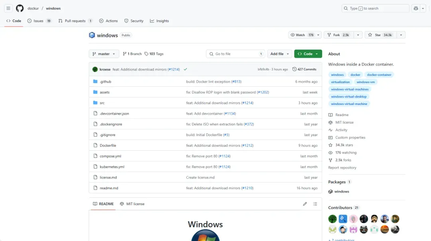
Task: Click the commit status green checkmark
Action: tap(186, 69)
